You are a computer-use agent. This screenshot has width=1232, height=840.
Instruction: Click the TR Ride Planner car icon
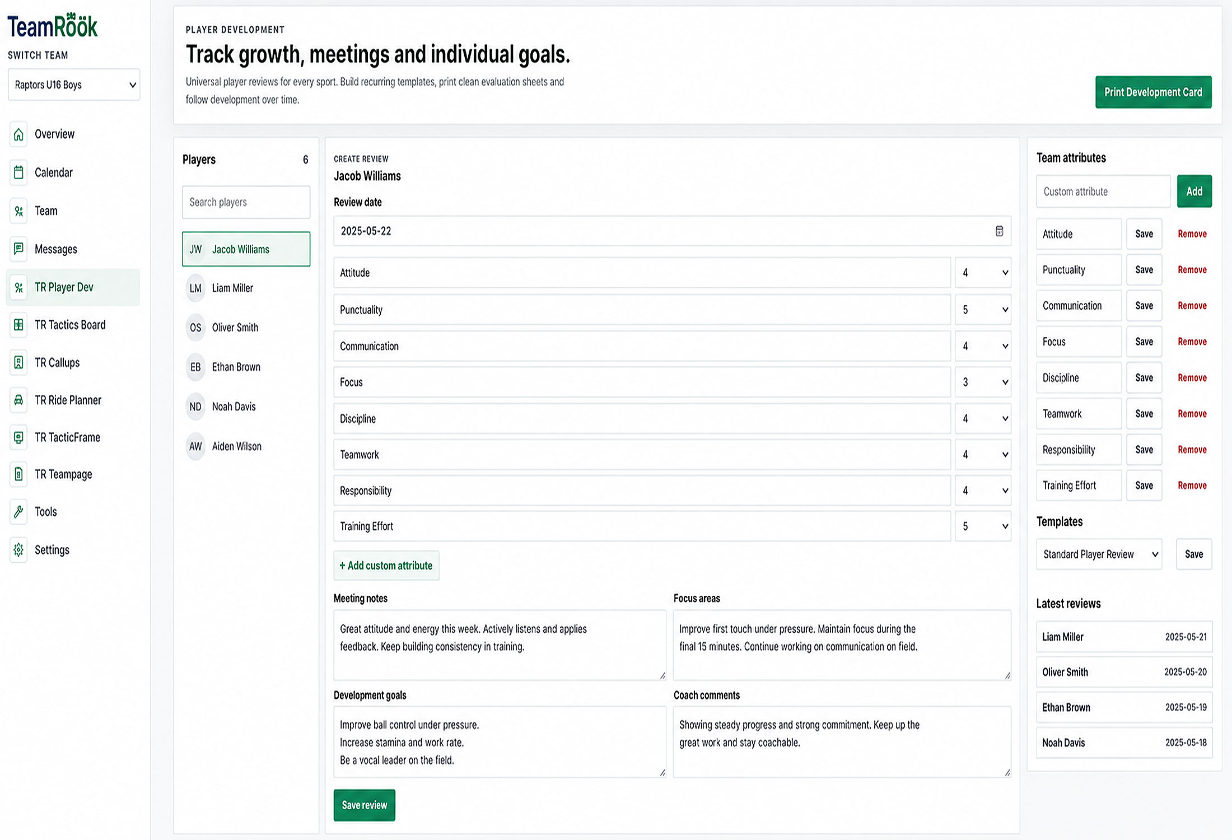(18, 400)
